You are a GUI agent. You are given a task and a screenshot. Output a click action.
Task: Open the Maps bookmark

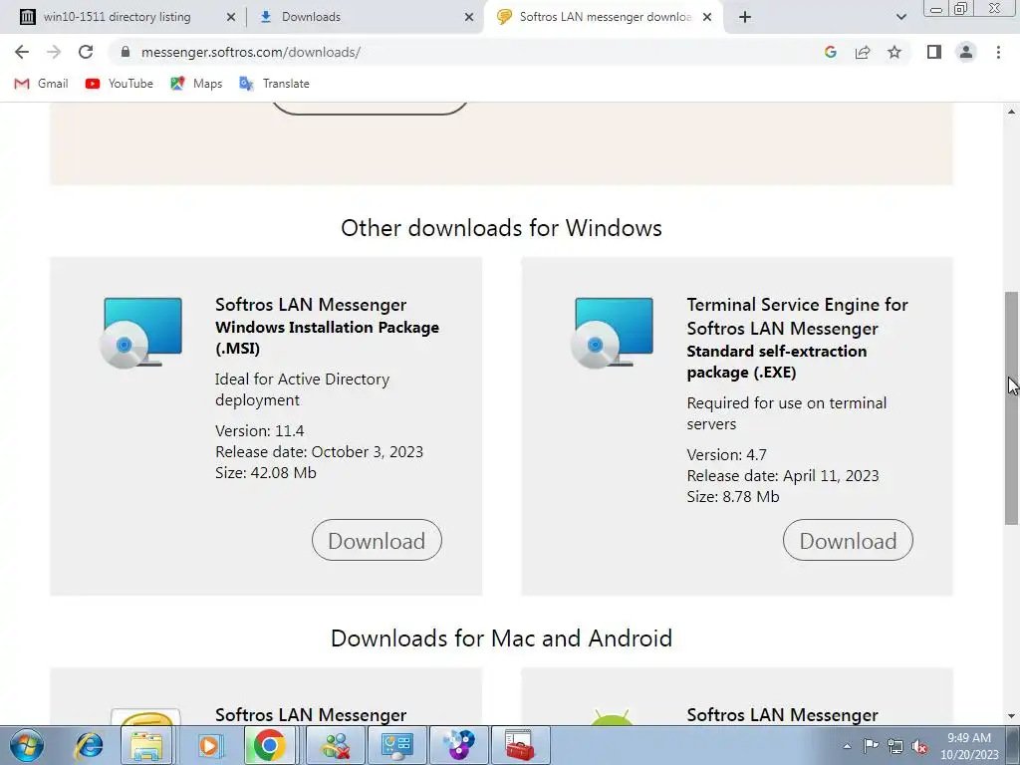point(196,84)
